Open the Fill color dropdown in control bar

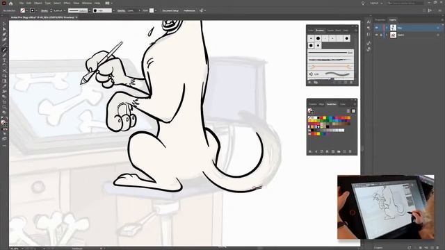[x=27, y=10]
